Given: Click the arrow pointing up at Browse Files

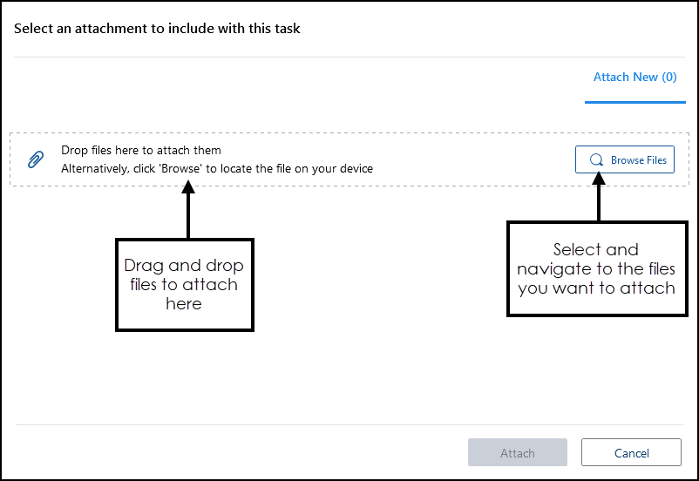Looking at the screenshot, I should click(x=598, y=196).
